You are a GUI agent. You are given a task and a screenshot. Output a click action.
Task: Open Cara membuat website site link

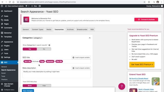click(14, 6)
